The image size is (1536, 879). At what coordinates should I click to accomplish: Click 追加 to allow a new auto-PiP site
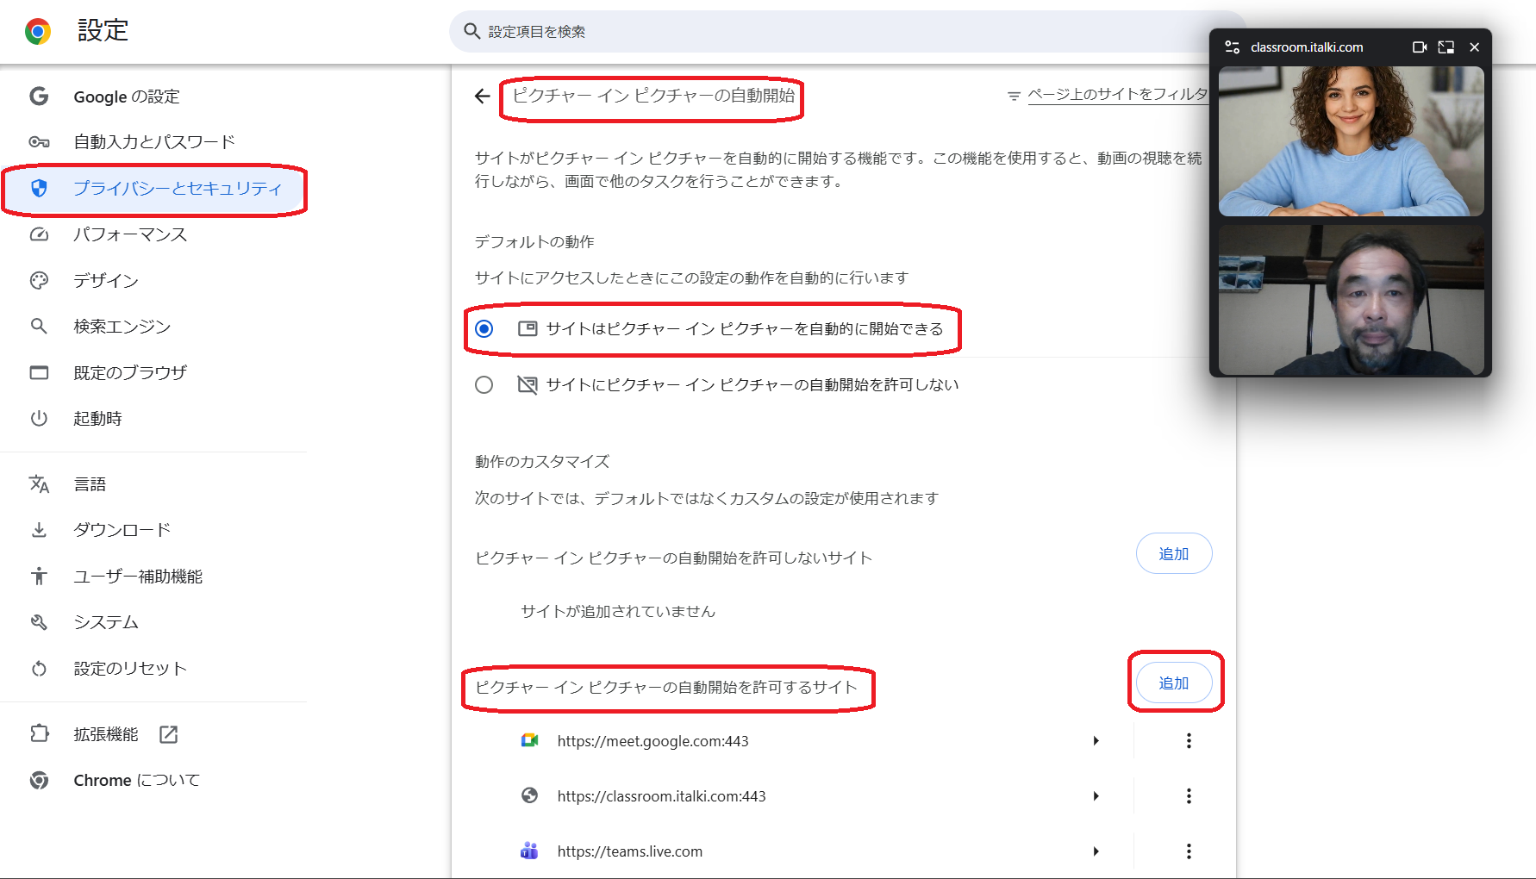coord(1174,682)
